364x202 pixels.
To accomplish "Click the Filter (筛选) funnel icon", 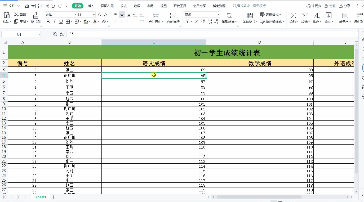I will [x=305, y=15].
